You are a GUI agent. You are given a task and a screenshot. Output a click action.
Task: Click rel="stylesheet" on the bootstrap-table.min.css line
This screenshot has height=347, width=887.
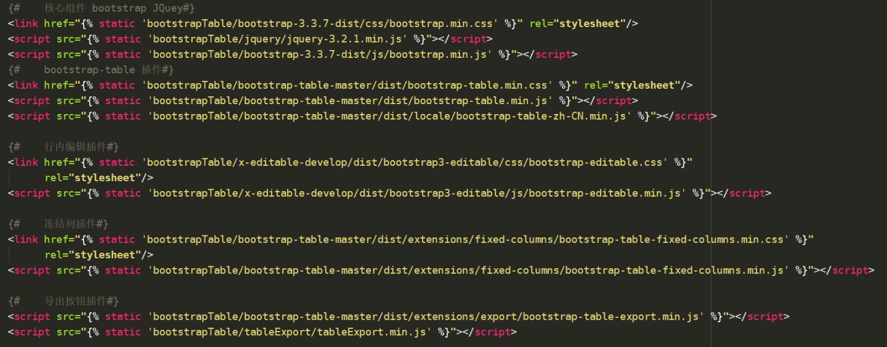tap(632, 85)
